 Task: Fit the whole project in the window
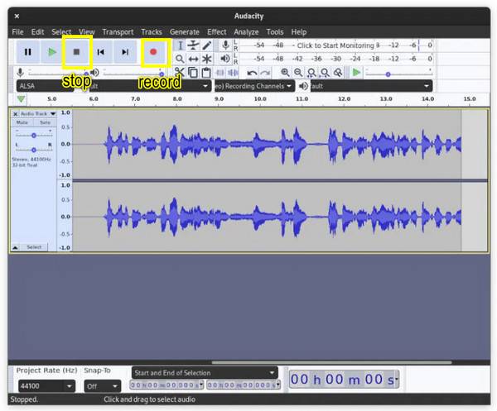(x=325, y=73)
